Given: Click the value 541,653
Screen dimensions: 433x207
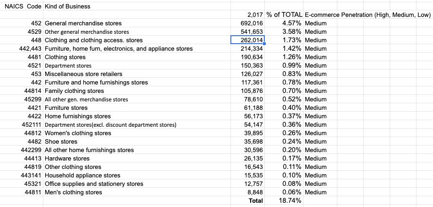Looking at the screenshot, I should [x=247, y=31].
